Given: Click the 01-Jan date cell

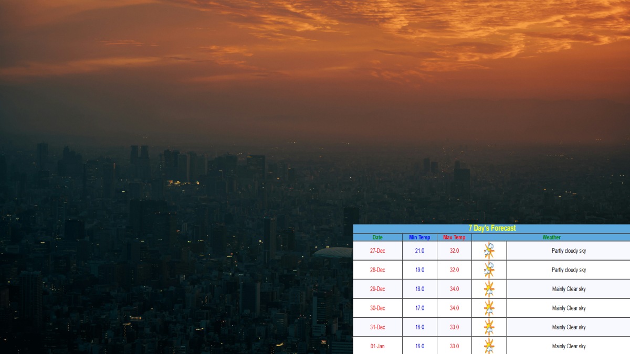Looking at the screenshot, I should (x=377, y=346).
